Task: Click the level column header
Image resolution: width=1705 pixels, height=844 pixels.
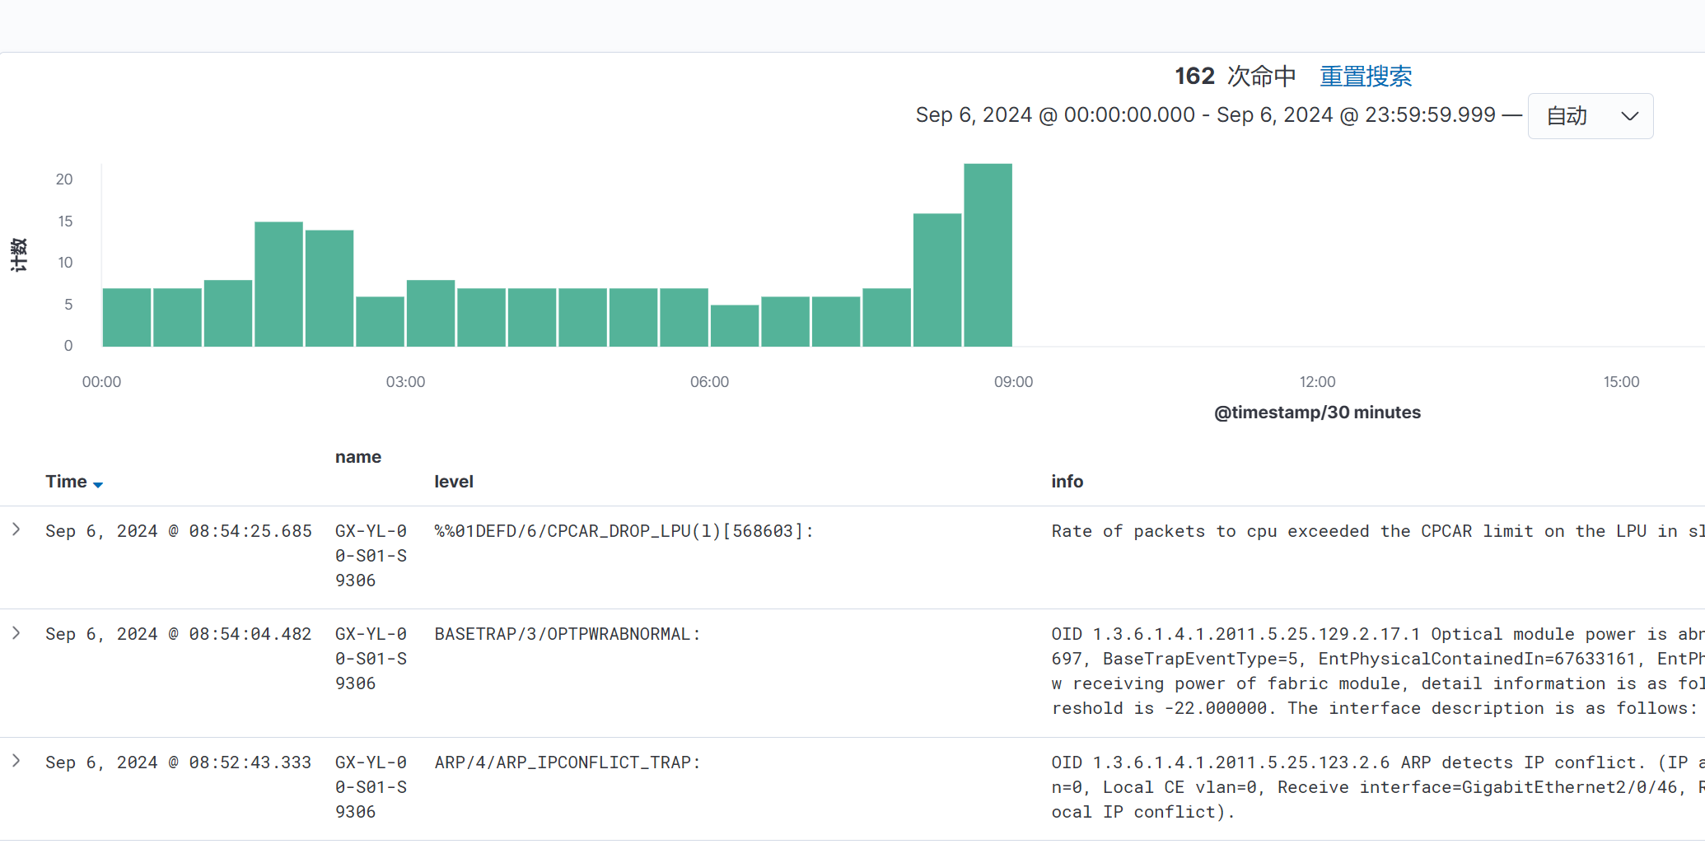Action: (454, 482)
